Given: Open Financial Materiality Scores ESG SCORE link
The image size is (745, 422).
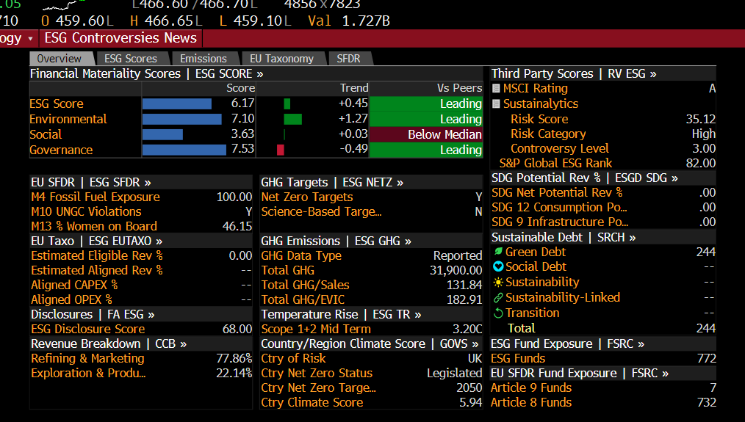Looking at the screenshot, I should 146,73.
